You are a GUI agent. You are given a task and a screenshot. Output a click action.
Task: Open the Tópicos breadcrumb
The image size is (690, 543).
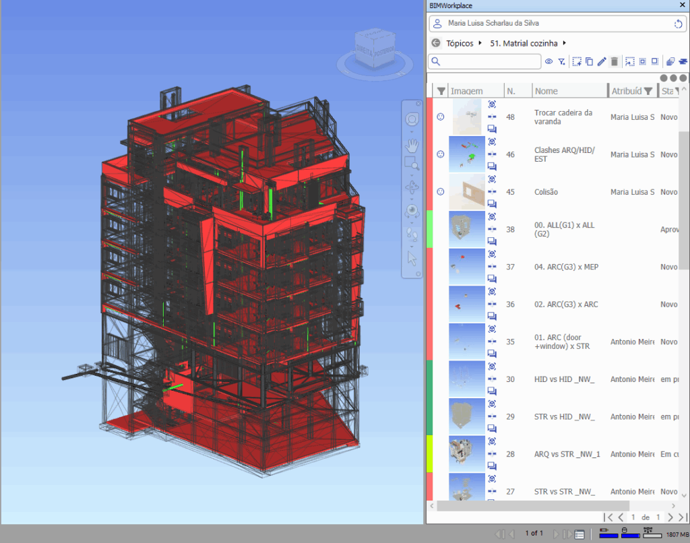(460, 43)
